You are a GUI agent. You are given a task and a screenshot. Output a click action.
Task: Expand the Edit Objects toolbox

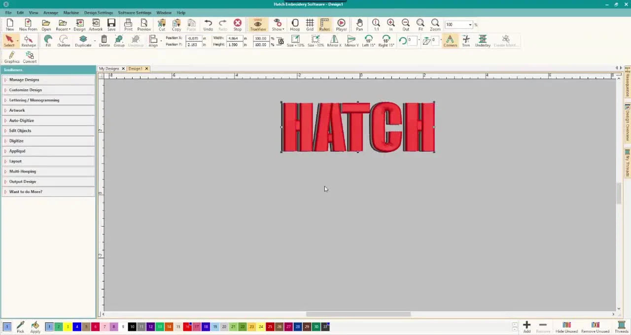[48, 131]
